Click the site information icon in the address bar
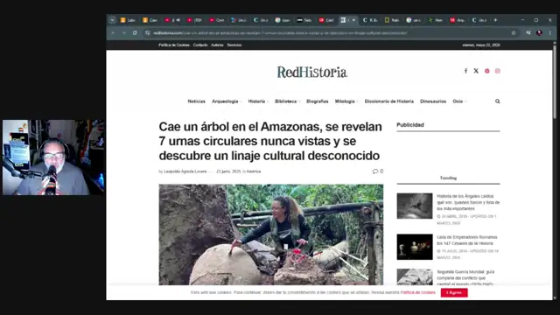 pos(148,33)
